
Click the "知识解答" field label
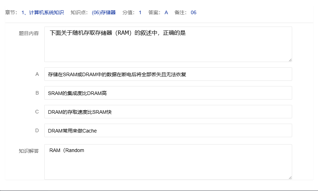[29, 151]
